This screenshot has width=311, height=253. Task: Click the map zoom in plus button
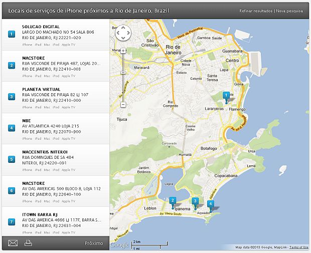(123, 51)
